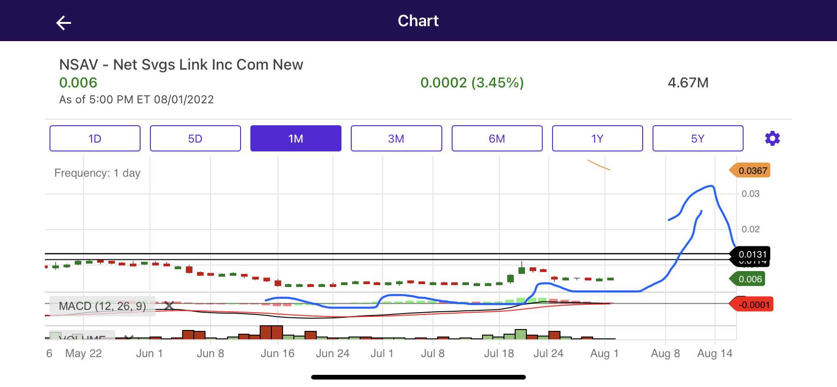Screen dimensions: 837x387
Task: Click the Jul 18 date axis label
Action: tap(499, 353)
